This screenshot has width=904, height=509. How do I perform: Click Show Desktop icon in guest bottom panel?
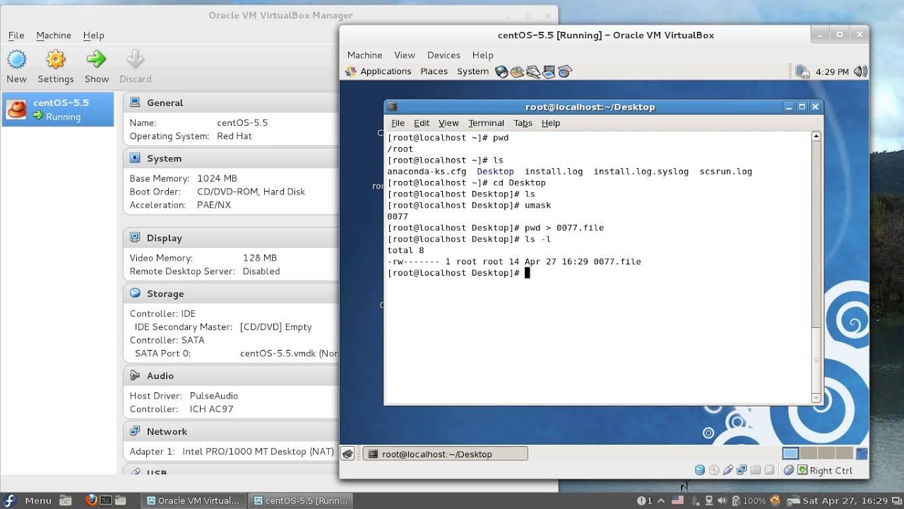click(x=347, y=454)
